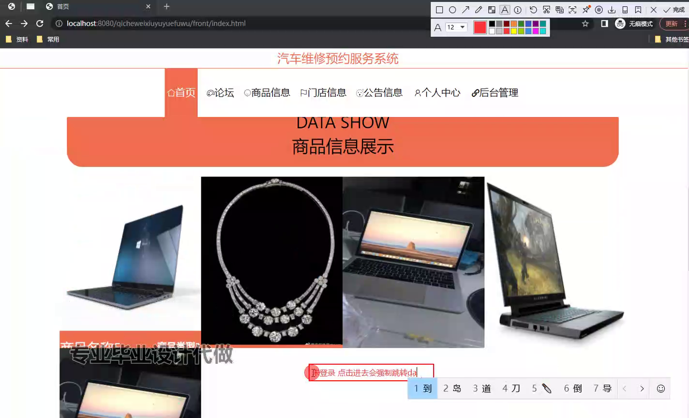
Task: Click 完成 to finish the screenshot
Action: pyautogui.click(x=674, y=10)
